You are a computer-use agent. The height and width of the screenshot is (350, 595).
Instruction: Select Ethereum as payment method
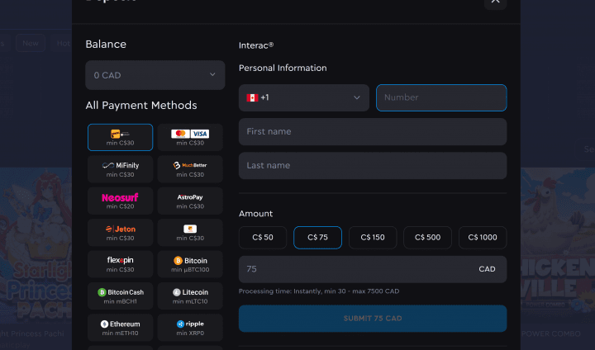pyautogui.click(x=120, y=328)
